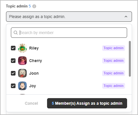
Task: Click the Cancel button
Action: 31,103
